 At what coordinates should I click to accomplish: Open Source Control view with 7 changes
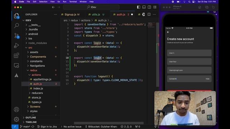click(17, 36)
